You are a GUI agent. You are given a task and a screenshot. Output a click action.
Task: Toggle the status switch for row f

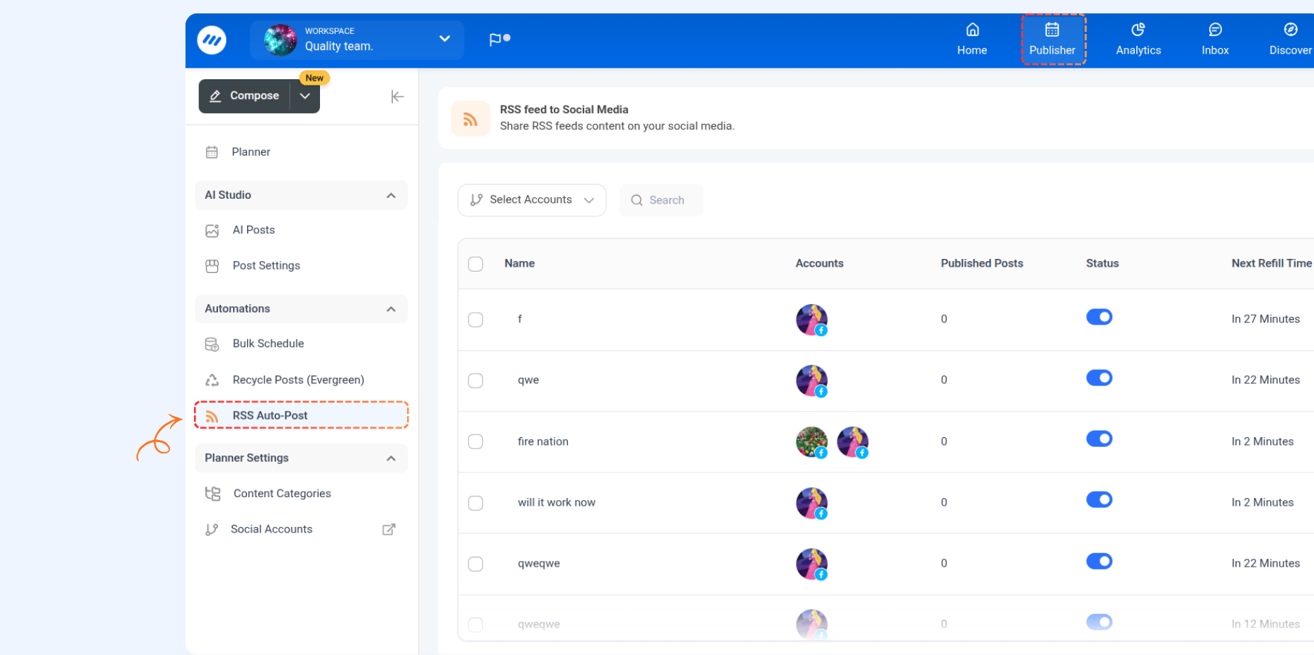1099,317
